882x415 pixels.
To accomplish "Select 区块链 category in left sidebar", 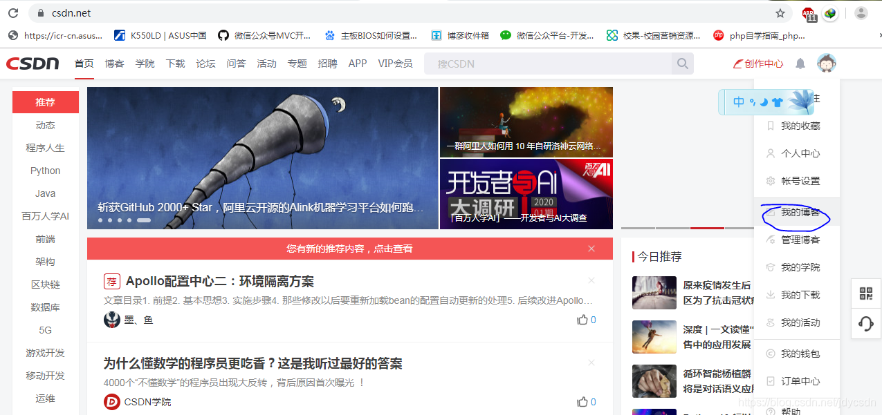I will point(46,284).
